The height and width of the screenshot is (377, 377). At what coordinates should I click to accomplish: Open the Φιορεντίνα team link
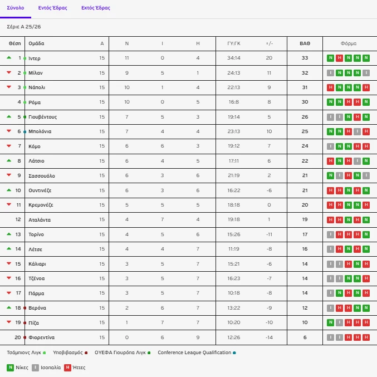(x=42, y=337)
